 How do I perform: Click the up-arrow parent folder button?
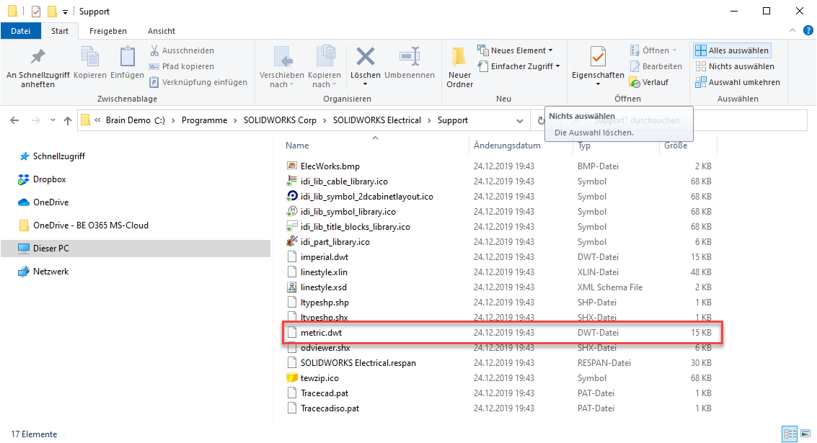68,120
